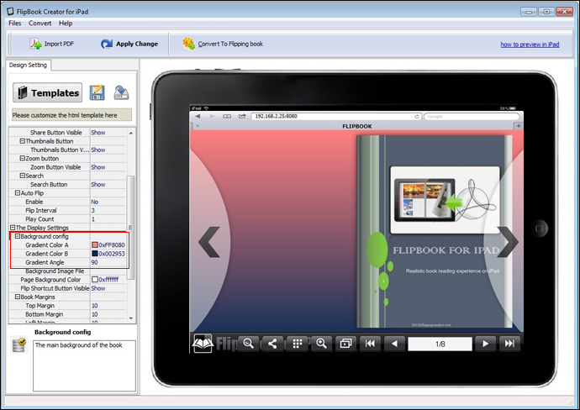Click the book icon on Templates button

23,92
